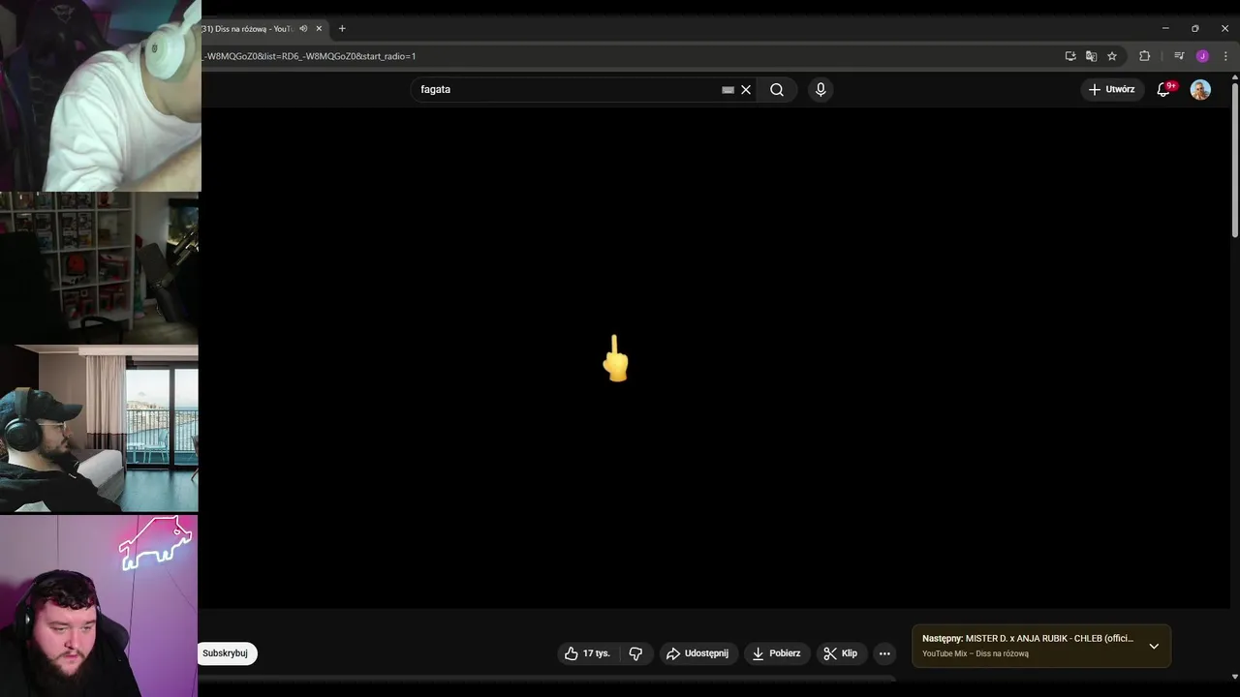The height and width of the screenshot is (697, 1240).
Task: Like the video with 17 tys.
Action: tap(587, 653)
